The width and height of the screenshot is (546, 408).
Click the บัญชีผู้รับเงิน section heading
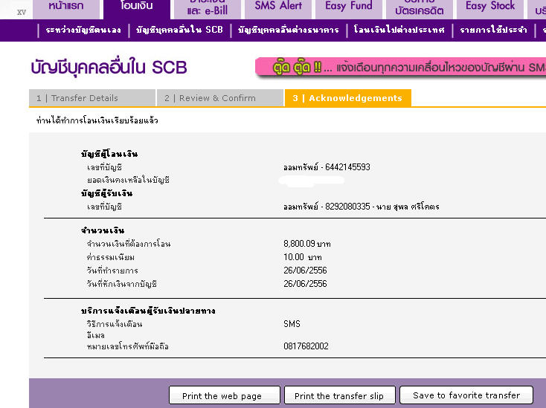(x=106, y=193)
